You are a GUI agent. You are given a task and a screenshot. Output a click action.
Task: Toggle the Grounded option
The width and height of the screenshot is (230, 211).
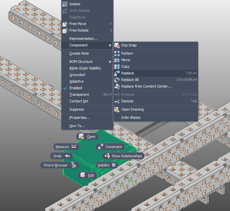[x=87, y=75]
